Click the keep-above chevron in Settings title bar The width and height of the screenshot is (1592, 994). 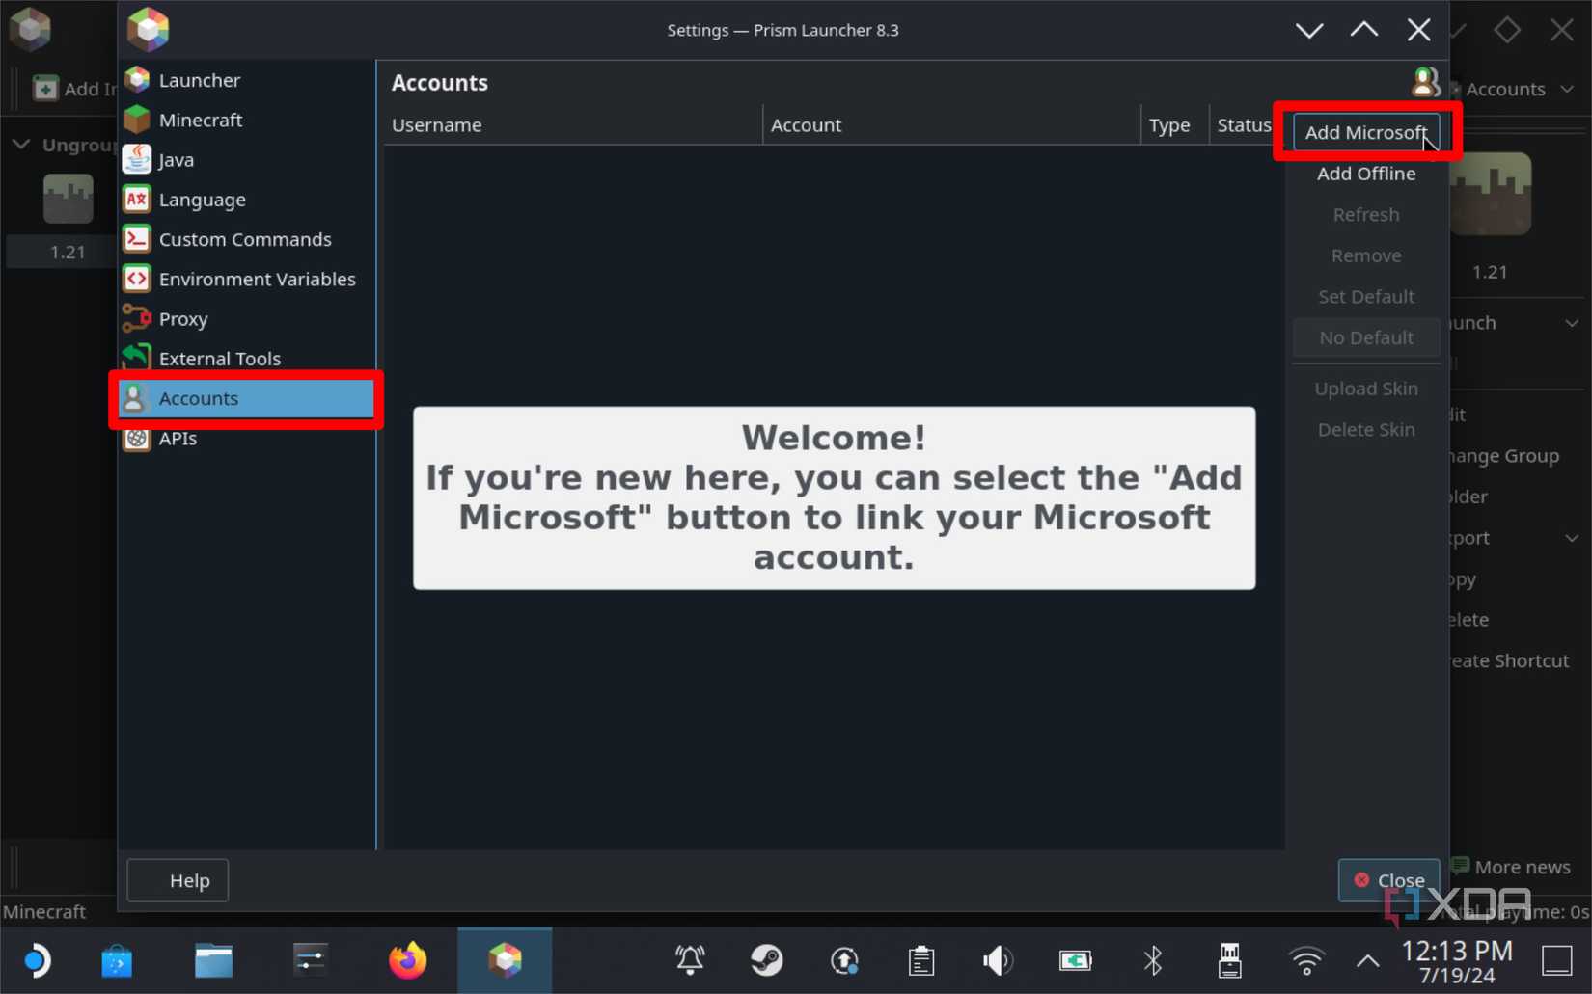(x=1363, y=30)
